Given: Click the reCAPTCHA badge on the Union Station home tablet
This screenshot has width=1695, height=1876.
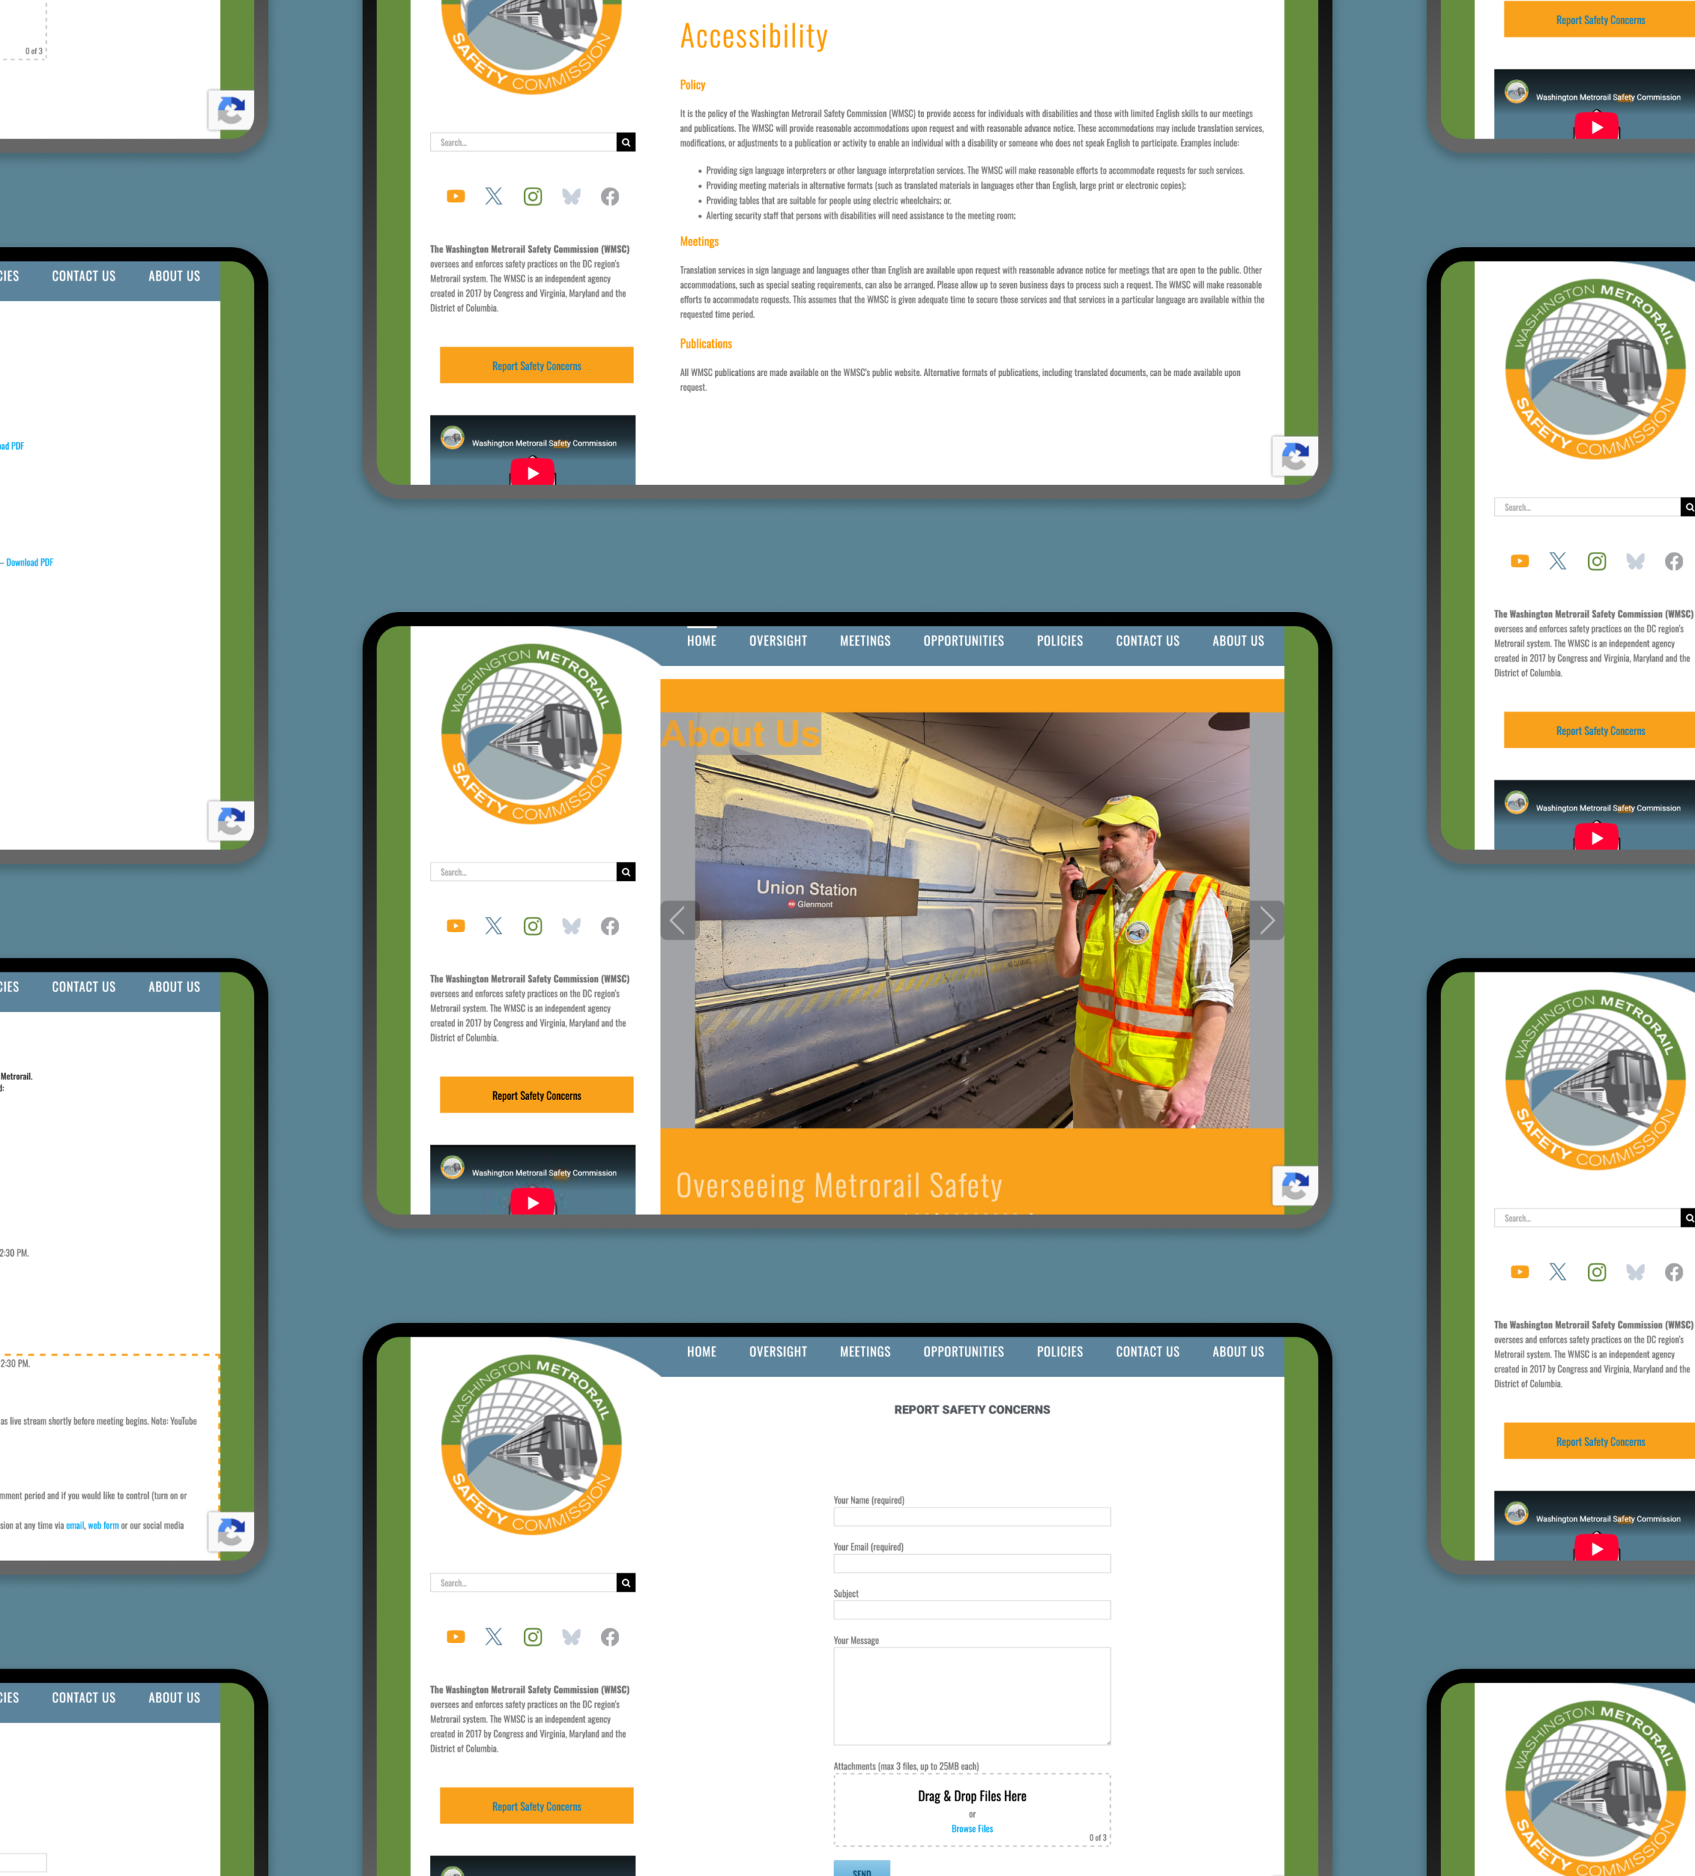Looking at the screenshot, I should 1295,1186.
